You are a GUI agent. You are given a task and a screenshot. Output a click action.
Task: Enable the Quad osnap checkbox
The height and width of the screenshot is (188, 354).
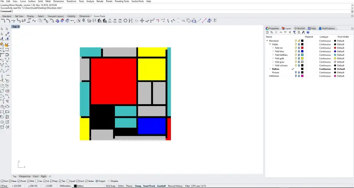[67, 181]
